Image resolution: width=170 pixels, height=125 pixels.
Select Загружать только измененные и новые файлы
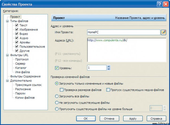(x=57, y=84)
